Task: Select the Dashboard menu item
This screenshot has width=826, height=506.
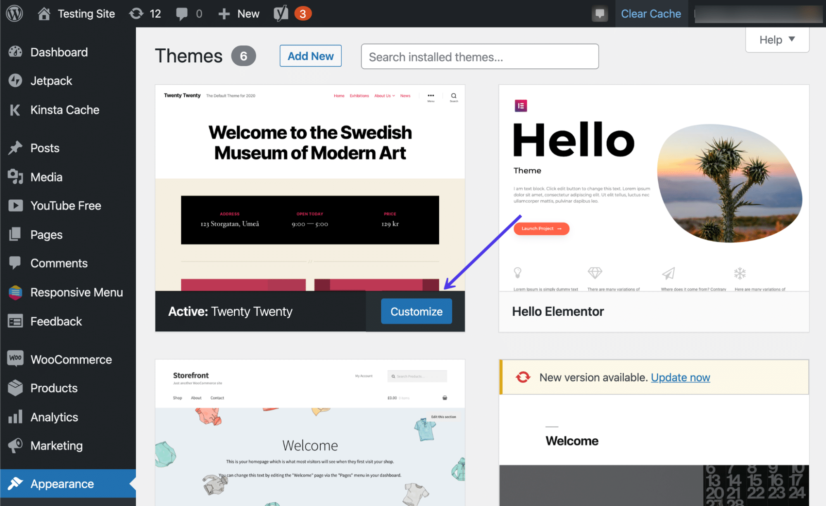Action: [58, 52]
